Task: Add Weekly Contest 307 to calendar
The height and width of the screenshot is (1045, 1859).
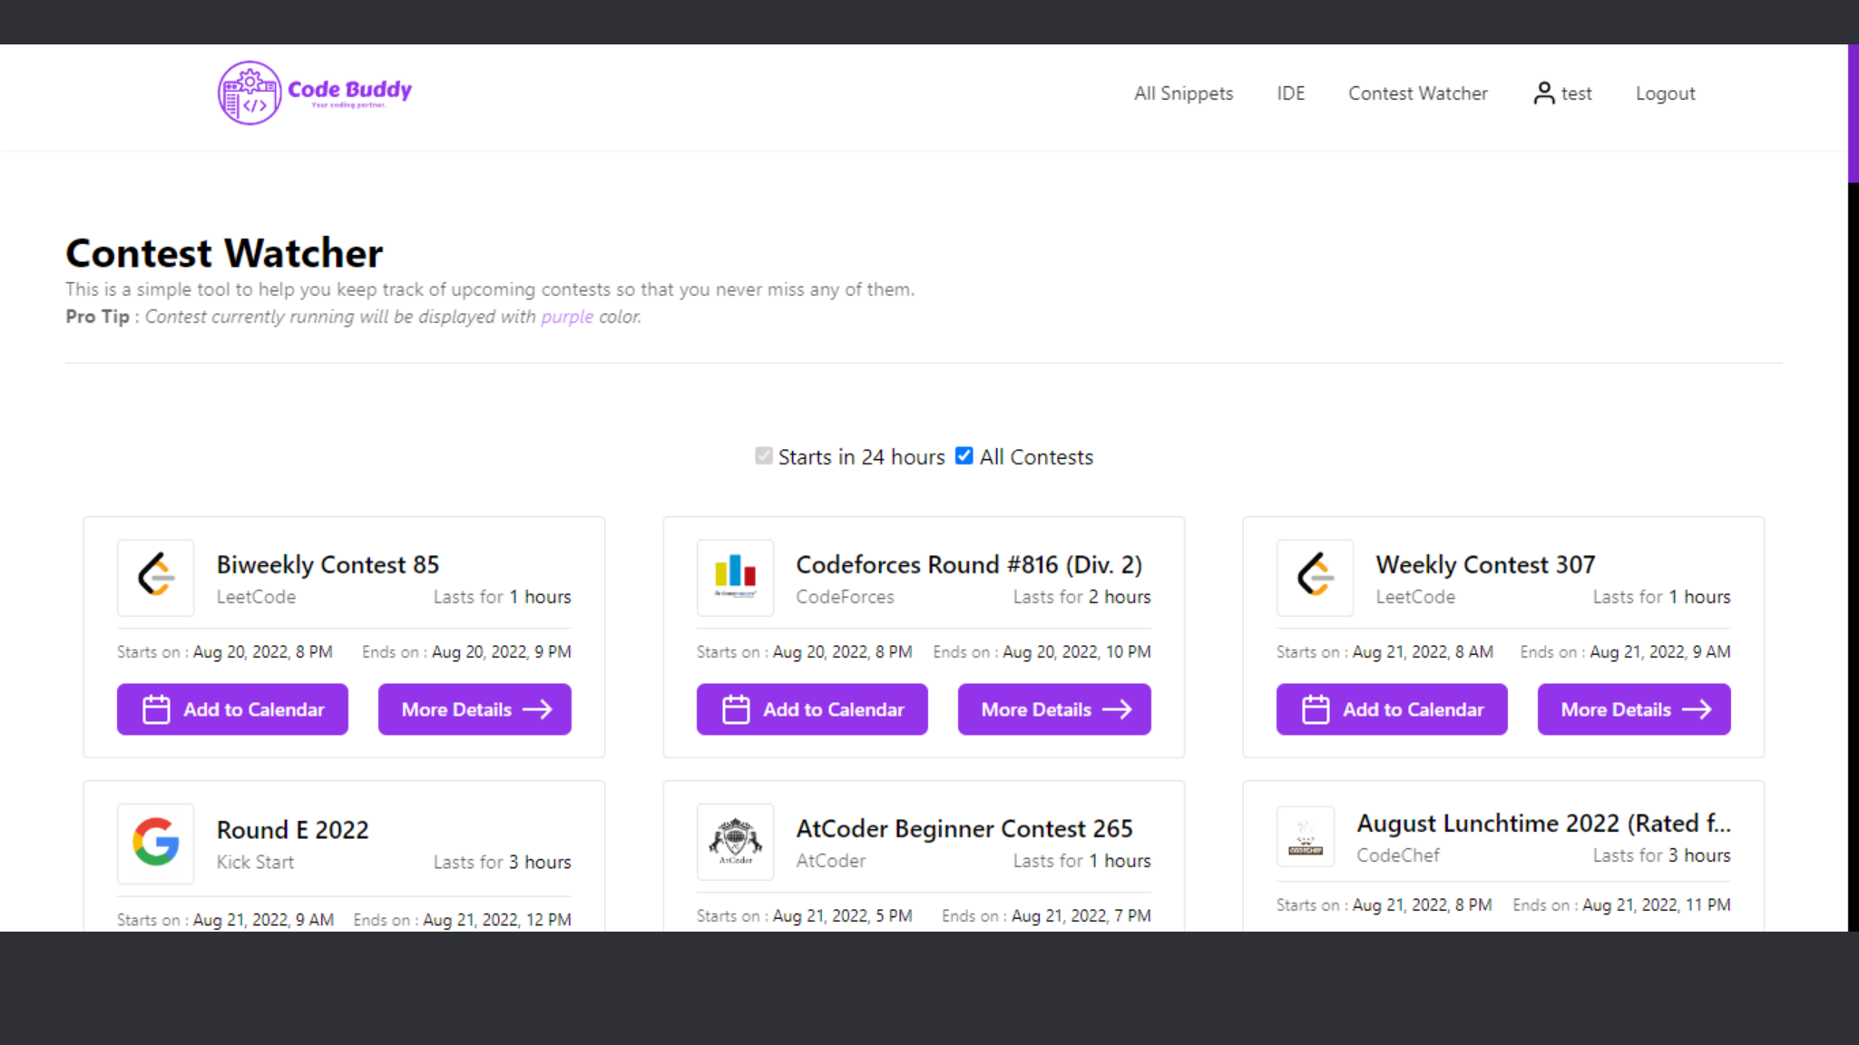Action: coord(1392,709)
